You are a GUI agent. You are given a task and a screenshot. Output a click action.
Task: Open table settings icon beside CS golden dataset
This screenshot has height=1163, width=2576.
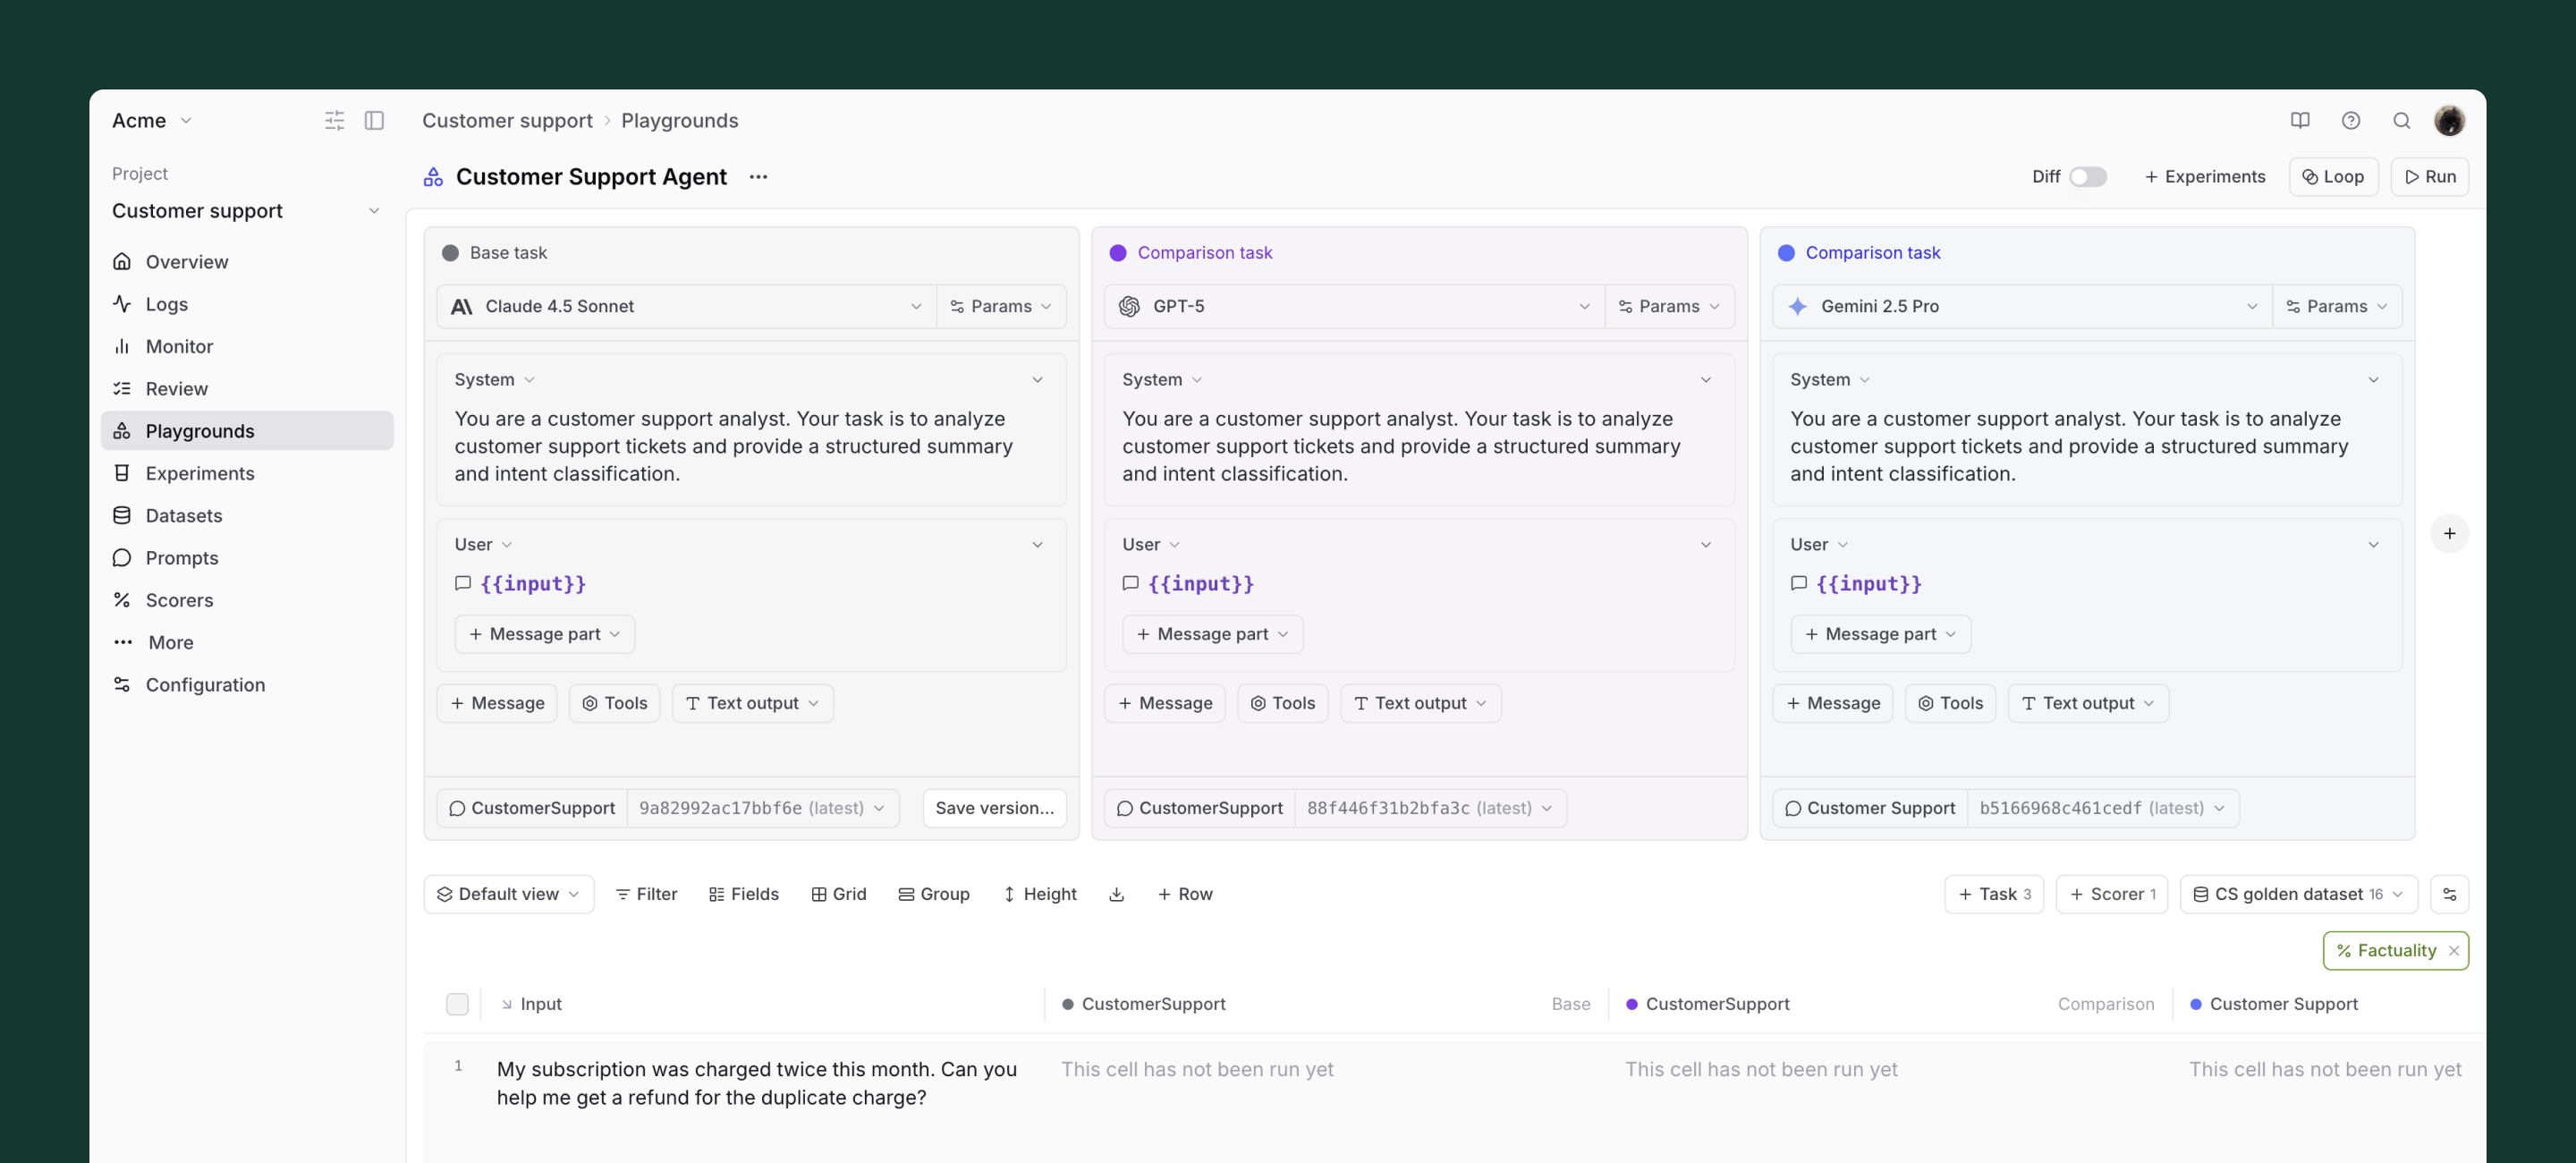click(x=2449, y=894)
